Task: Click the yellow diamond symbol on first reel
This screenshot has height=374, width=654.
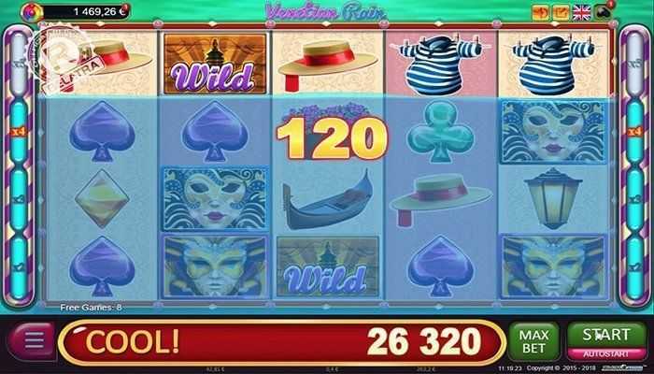Action: [x=102, y=198]
